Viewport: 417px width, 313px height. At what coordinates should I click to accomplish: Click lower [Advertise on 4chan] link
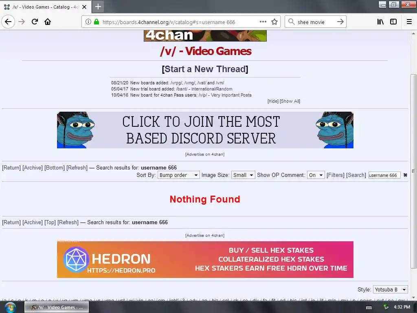click(x=205, y=236)
